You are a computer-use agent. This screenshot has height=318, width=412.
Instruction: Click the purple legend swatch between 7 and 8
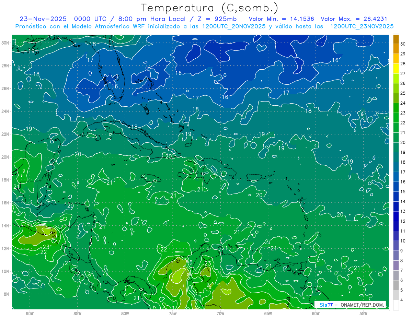coord(396,266)
